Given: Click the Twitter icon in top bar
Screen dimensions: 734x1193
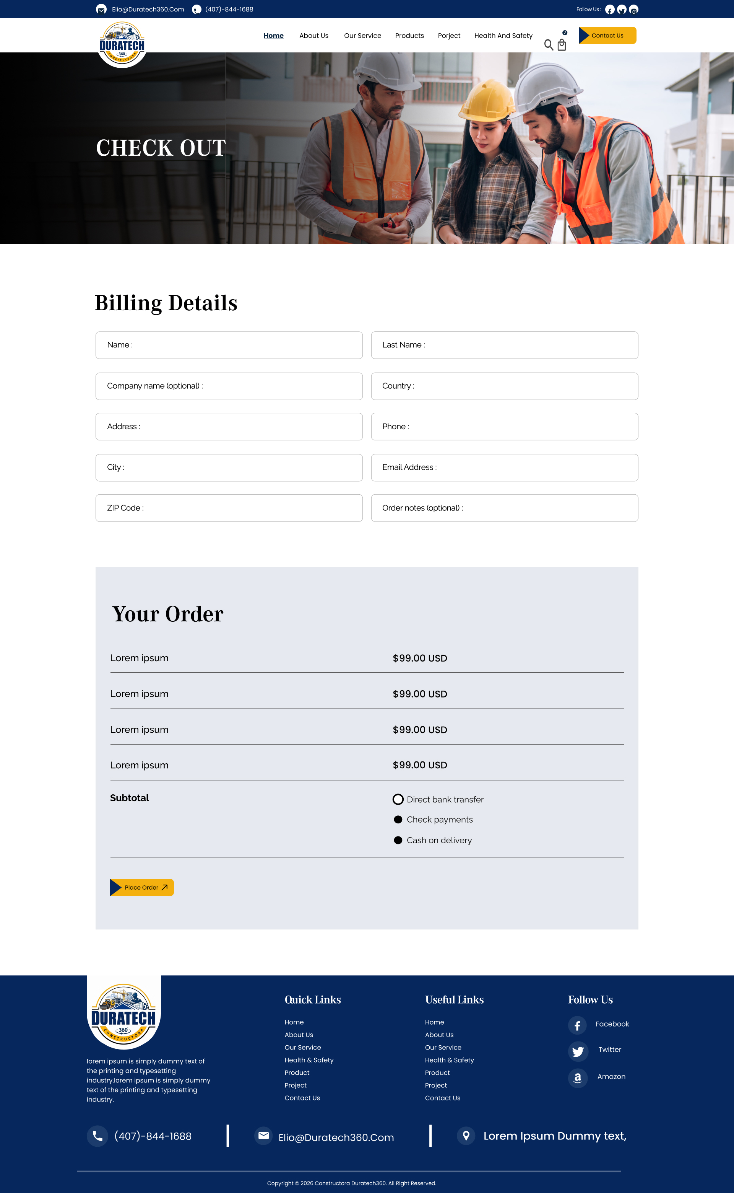Looking at the screenshot, I should (x=621, y=10).
